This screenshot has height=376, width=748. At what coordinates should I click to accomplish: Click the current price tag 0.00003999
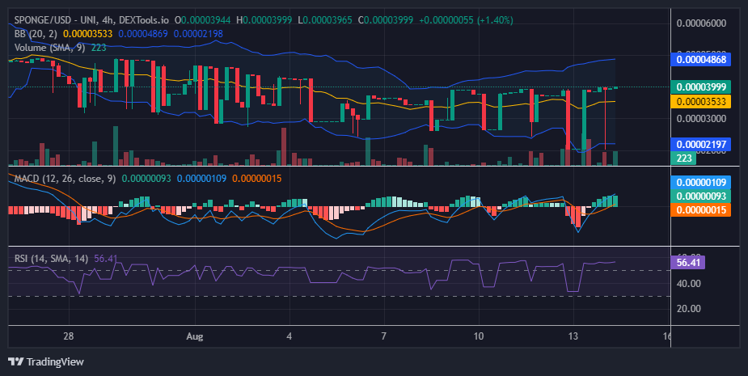[x=701, y=87]
